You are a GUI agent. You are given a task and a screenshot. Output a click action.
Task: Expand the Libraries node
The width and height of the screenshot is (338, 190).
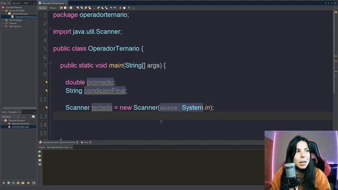tap(3, 23)
